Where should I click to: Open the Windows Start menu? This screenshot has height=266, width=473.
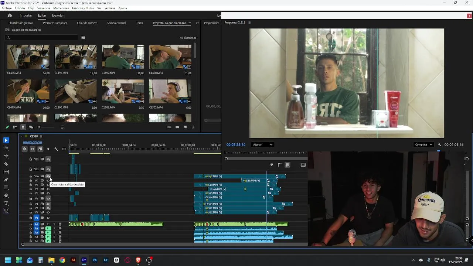pos(8,260)
